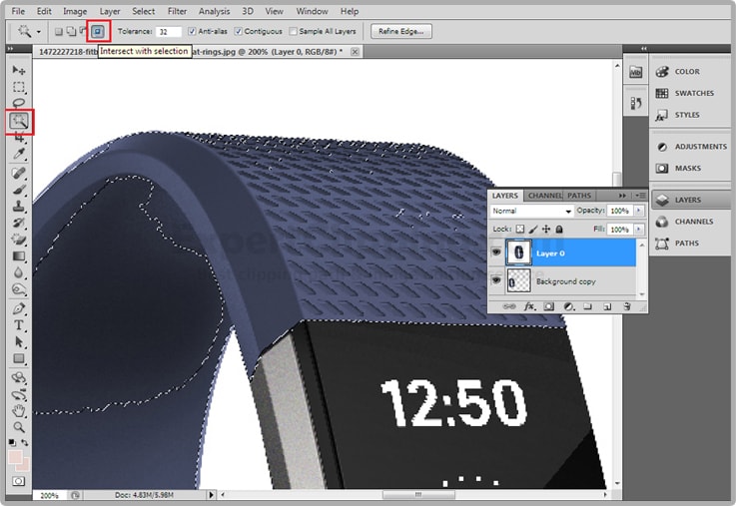Expand the layer Opacity slider arrow
Image resolution: width=736 pixels, height=506 pixels.
(638, 212)
